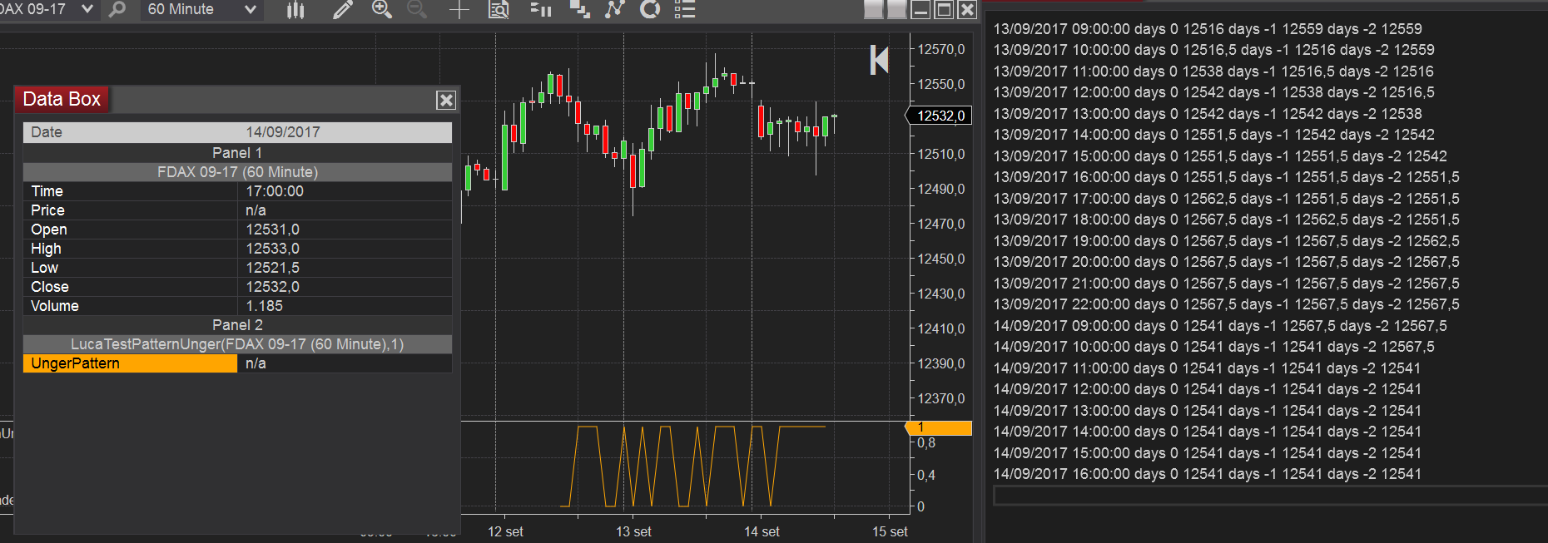This screenshot has height=543, width=1548.
Task: Select the High value 12533,0
Action: click(272, 249)
